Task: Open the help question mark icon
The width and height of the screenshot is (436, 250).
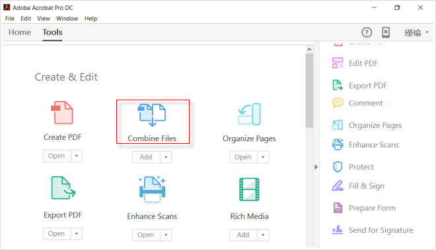Action: pyautogui.click(x=367, y=32)
